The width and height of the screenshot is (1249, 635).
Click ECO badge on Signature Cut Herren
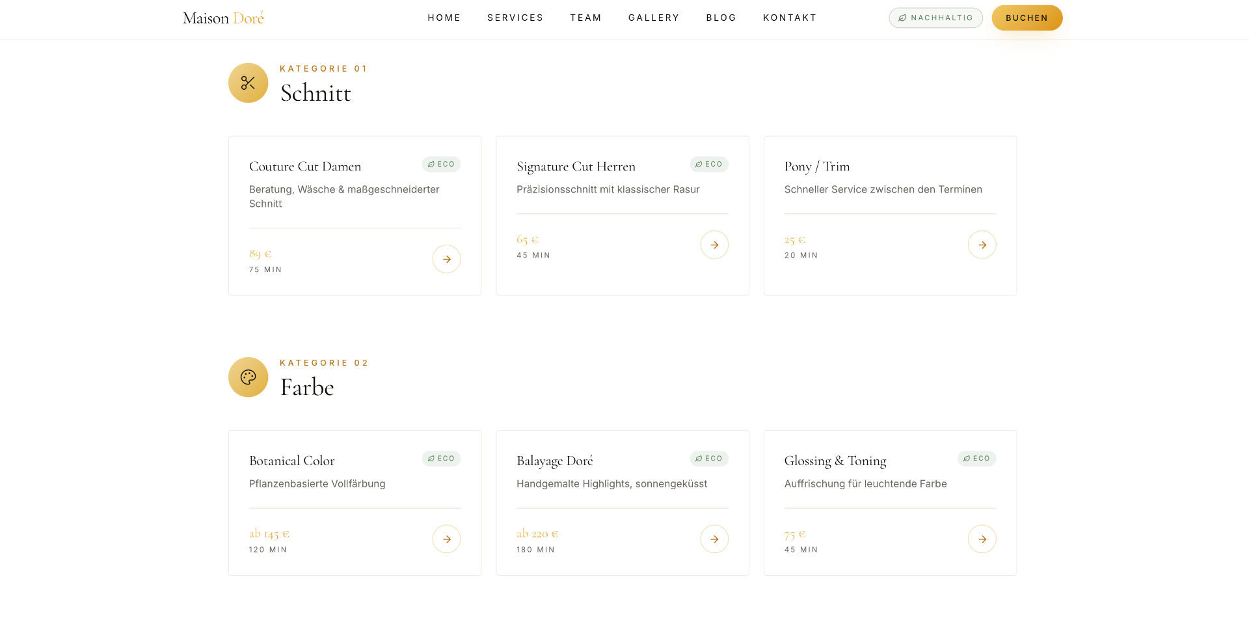(709, 165)
